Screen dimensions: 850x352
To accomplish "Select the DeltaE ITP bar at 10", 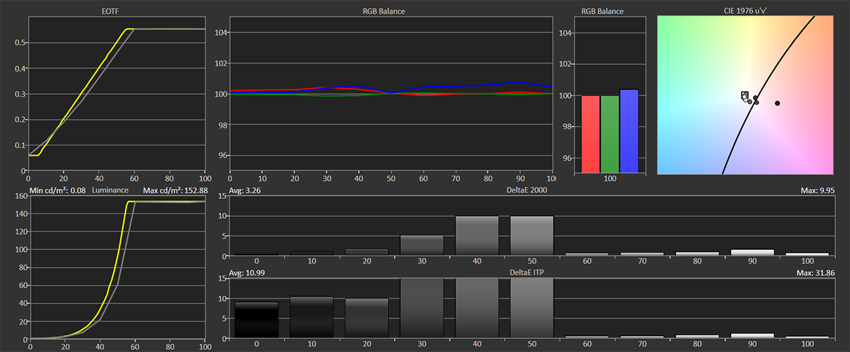I will pyautogui.click(x=311, y=317).
